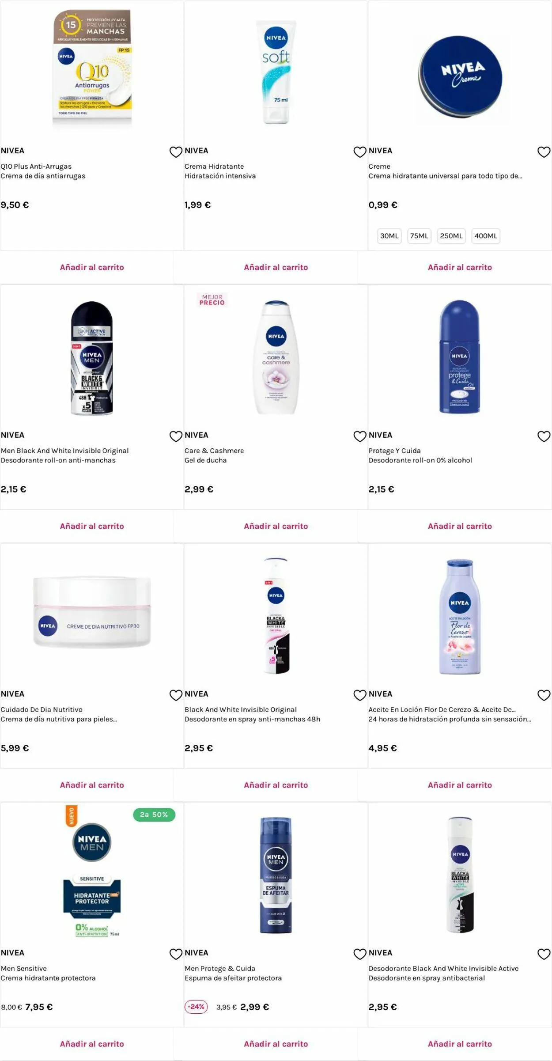Add Men Protege & Cuida foam to cart

pos(276,1044)
